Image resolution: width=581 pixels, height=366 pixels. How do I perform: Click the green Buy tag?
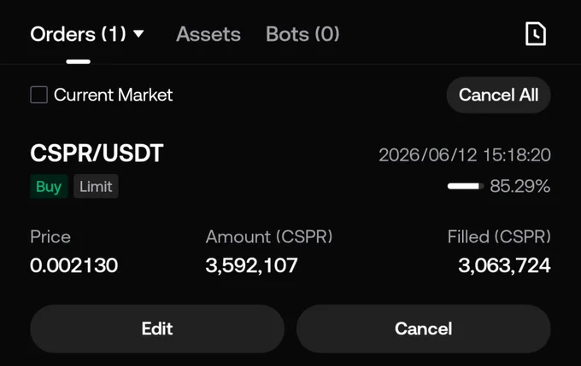pos(49,186)
